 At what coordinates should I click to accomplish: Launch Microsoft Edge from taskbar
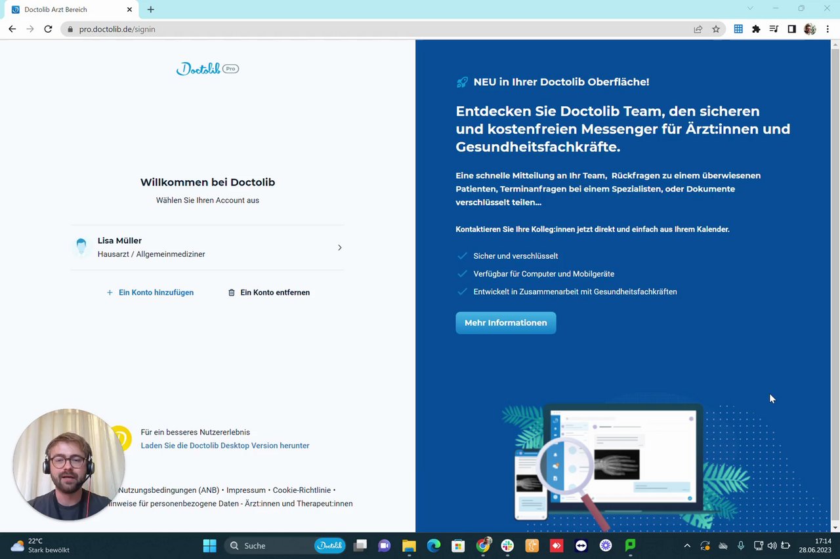434,545
